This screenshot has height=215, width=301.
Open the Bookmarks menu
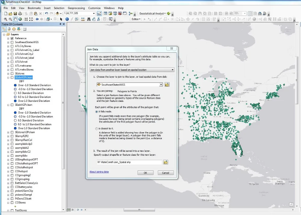pyautogui.click(x=34, y=8)
